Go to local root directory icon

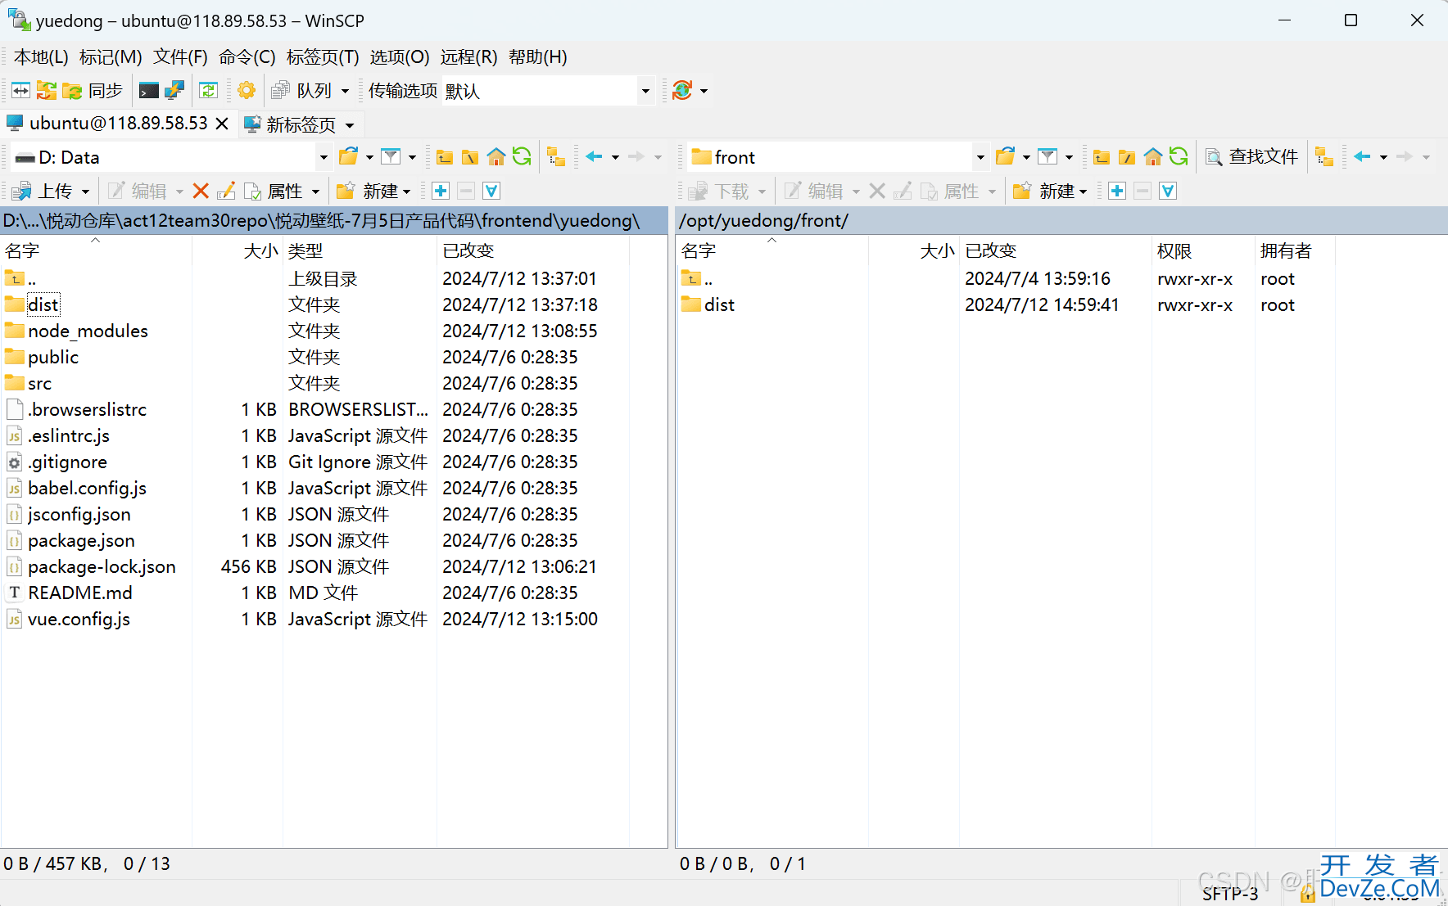point(470,156)
